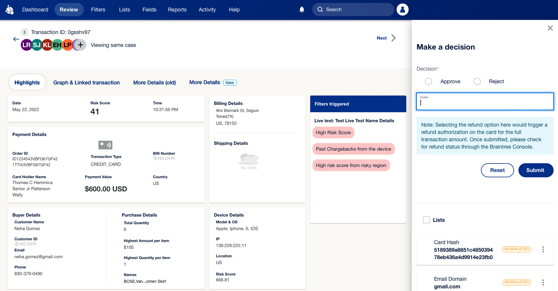Image resolution: width=558 pixels, height=291 pixels.
Task: Click the app logo in the navbar
Action: pyautogui.click(x=10, y=10)
